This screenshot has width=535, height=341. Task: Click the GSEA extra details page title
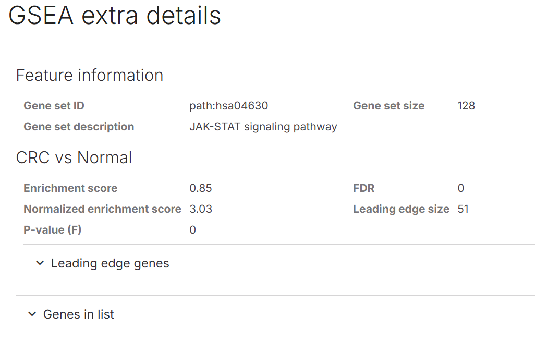(115, 16)
